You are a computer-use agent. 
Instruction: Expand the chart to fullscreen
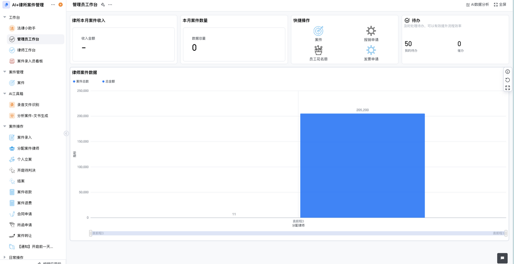pos(508,88)
